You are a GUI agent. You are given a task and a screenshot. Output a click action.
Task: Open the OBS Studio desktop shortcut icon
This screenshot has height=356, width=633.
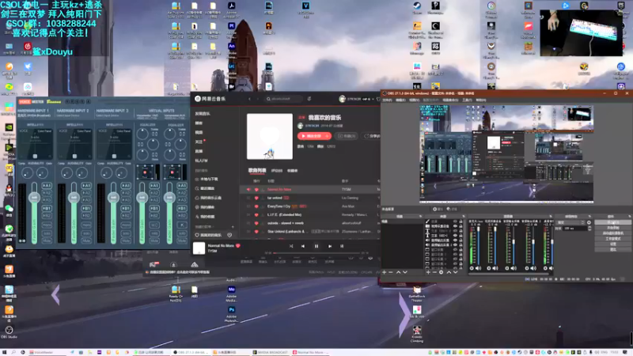coord(9,331)
